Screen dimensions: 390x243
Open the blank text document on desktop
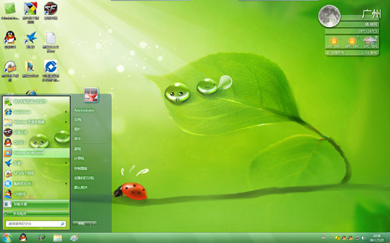(x=51, y=41)
